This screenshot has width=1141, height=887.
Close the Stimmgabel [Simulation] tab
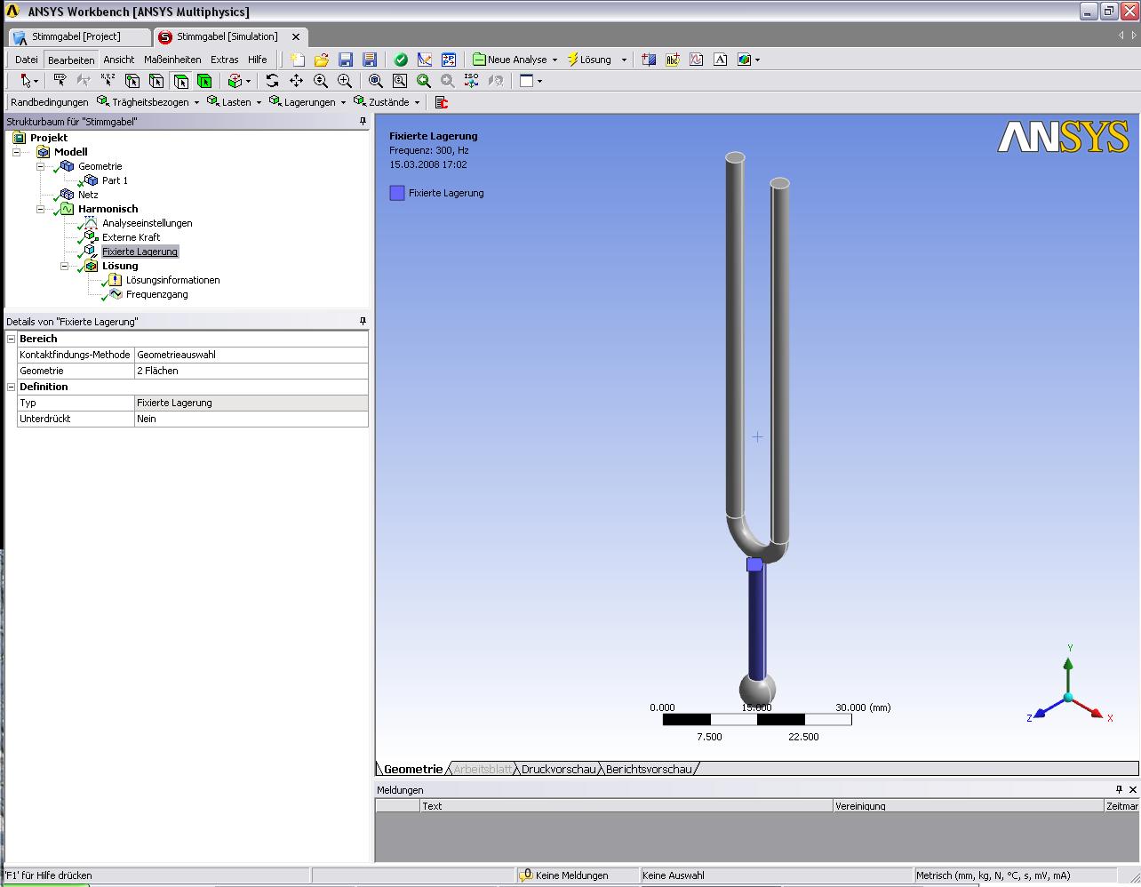[297, 37]
